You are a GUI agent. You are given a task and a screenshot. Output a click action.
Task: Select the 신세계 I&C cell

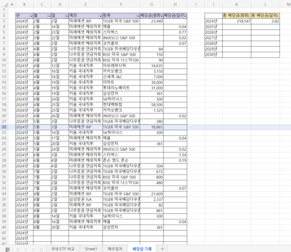click(x=121, y=77)
